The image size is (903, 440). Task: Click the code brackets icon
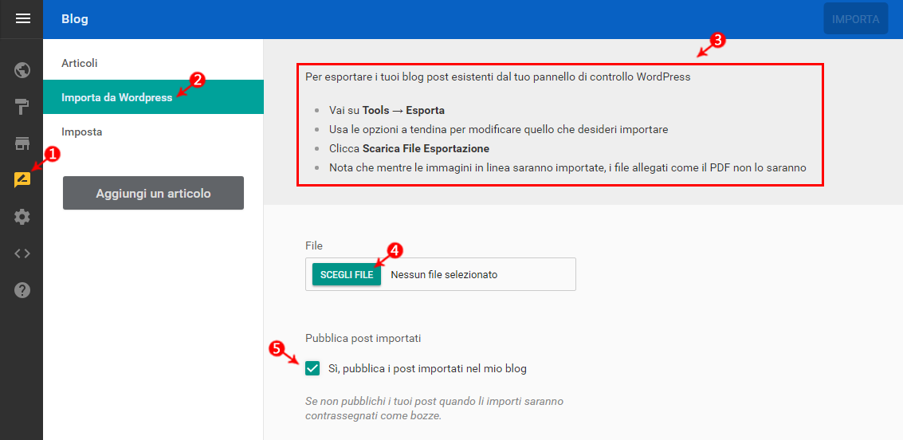22,253
